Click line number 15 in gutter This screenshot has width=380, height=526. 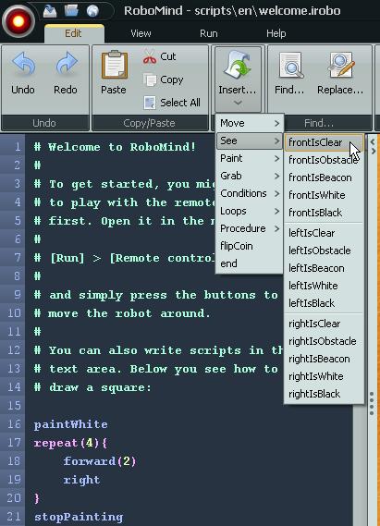click(14, 406)
